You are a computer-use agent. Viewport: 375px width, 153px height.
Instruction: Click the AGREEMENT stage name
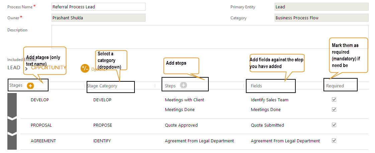pyautogui.click(x=43, y=141)
